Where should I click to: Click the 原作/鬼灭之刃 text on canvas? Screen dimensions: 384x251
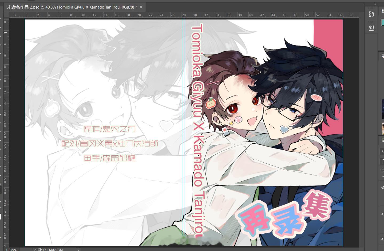[x=109, y=129]
